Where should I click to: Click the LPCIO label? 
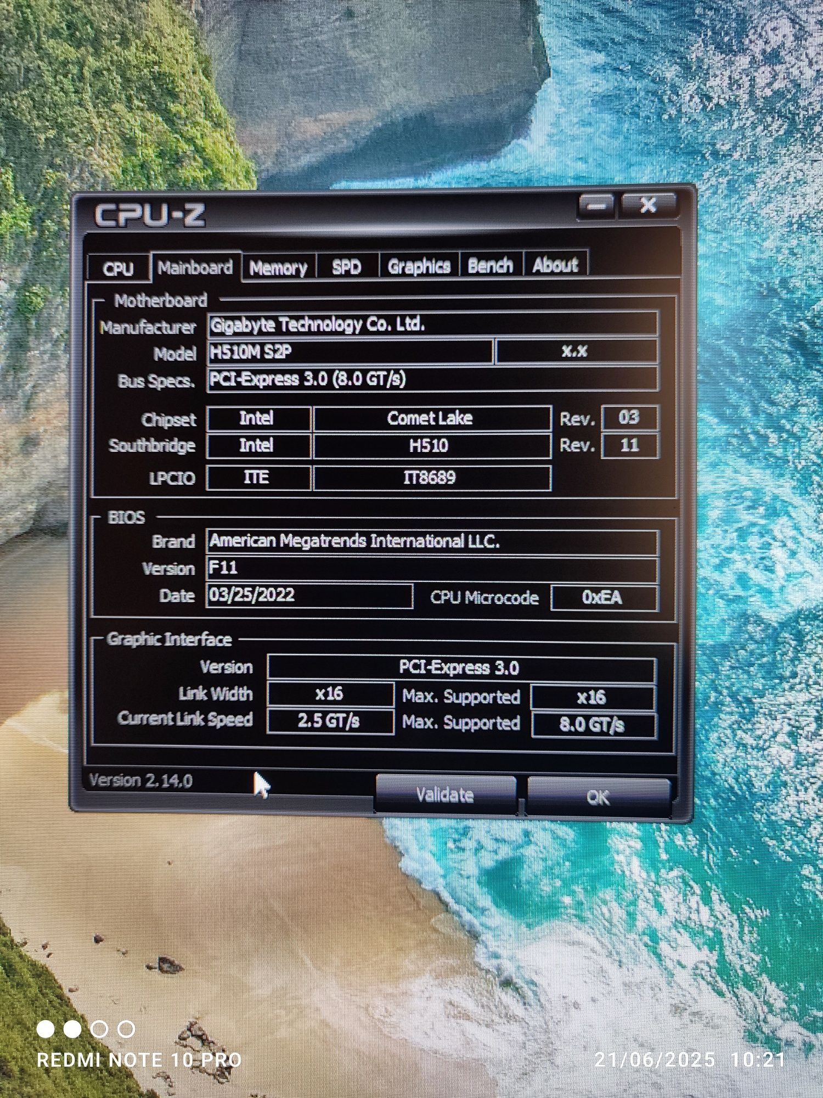[172, 479]
